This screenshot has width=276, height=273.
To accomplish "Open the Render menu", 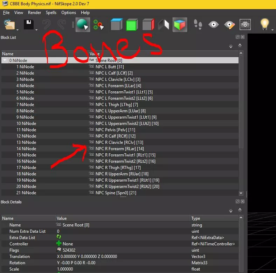I will 34,13.
